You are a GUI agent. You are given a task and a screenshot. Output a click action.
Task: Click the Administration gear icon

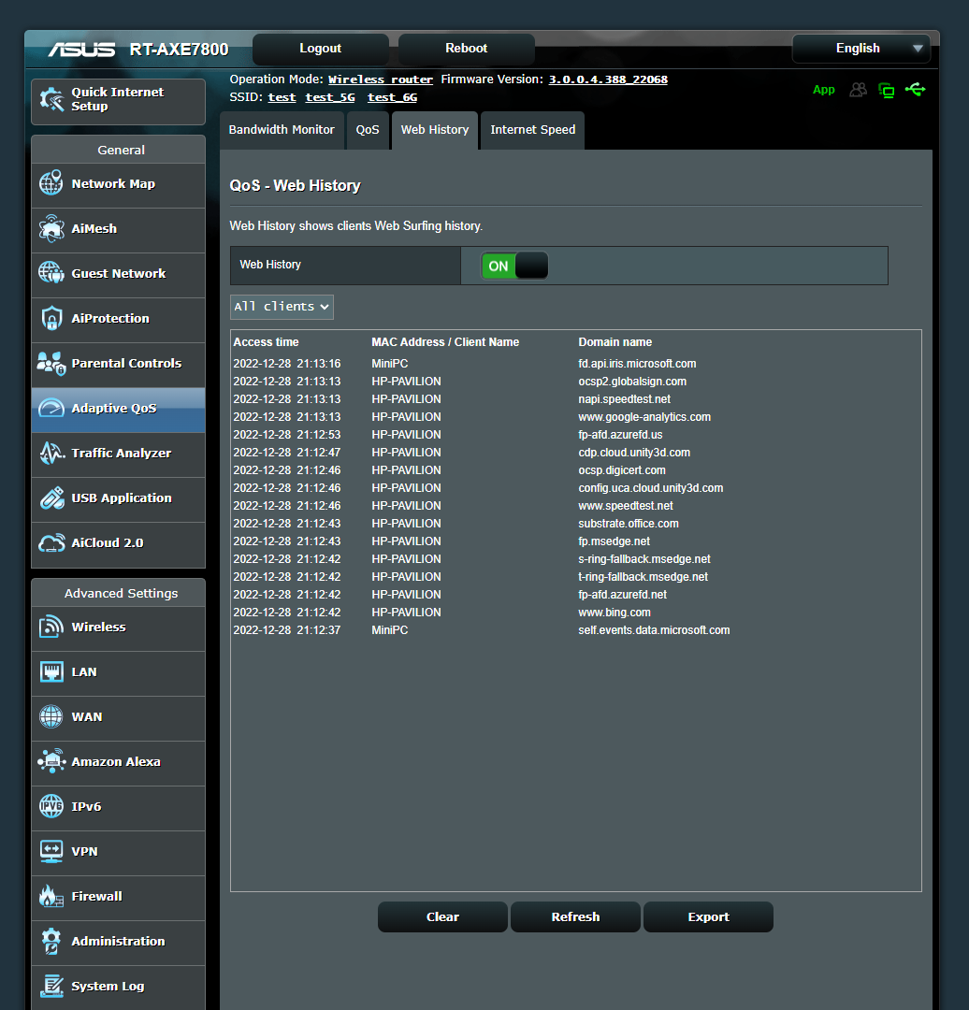(51, 941)
